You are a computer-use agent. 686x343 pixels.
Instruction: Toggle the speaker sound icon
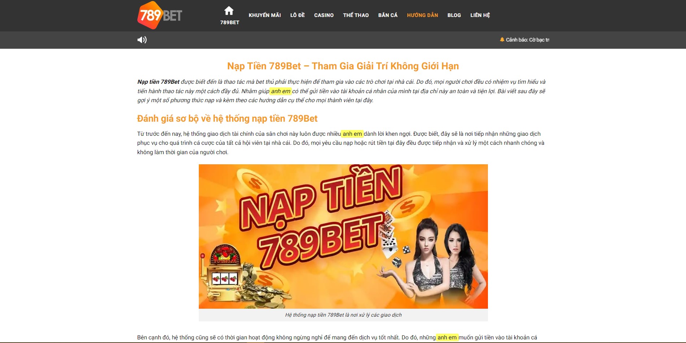142,40
